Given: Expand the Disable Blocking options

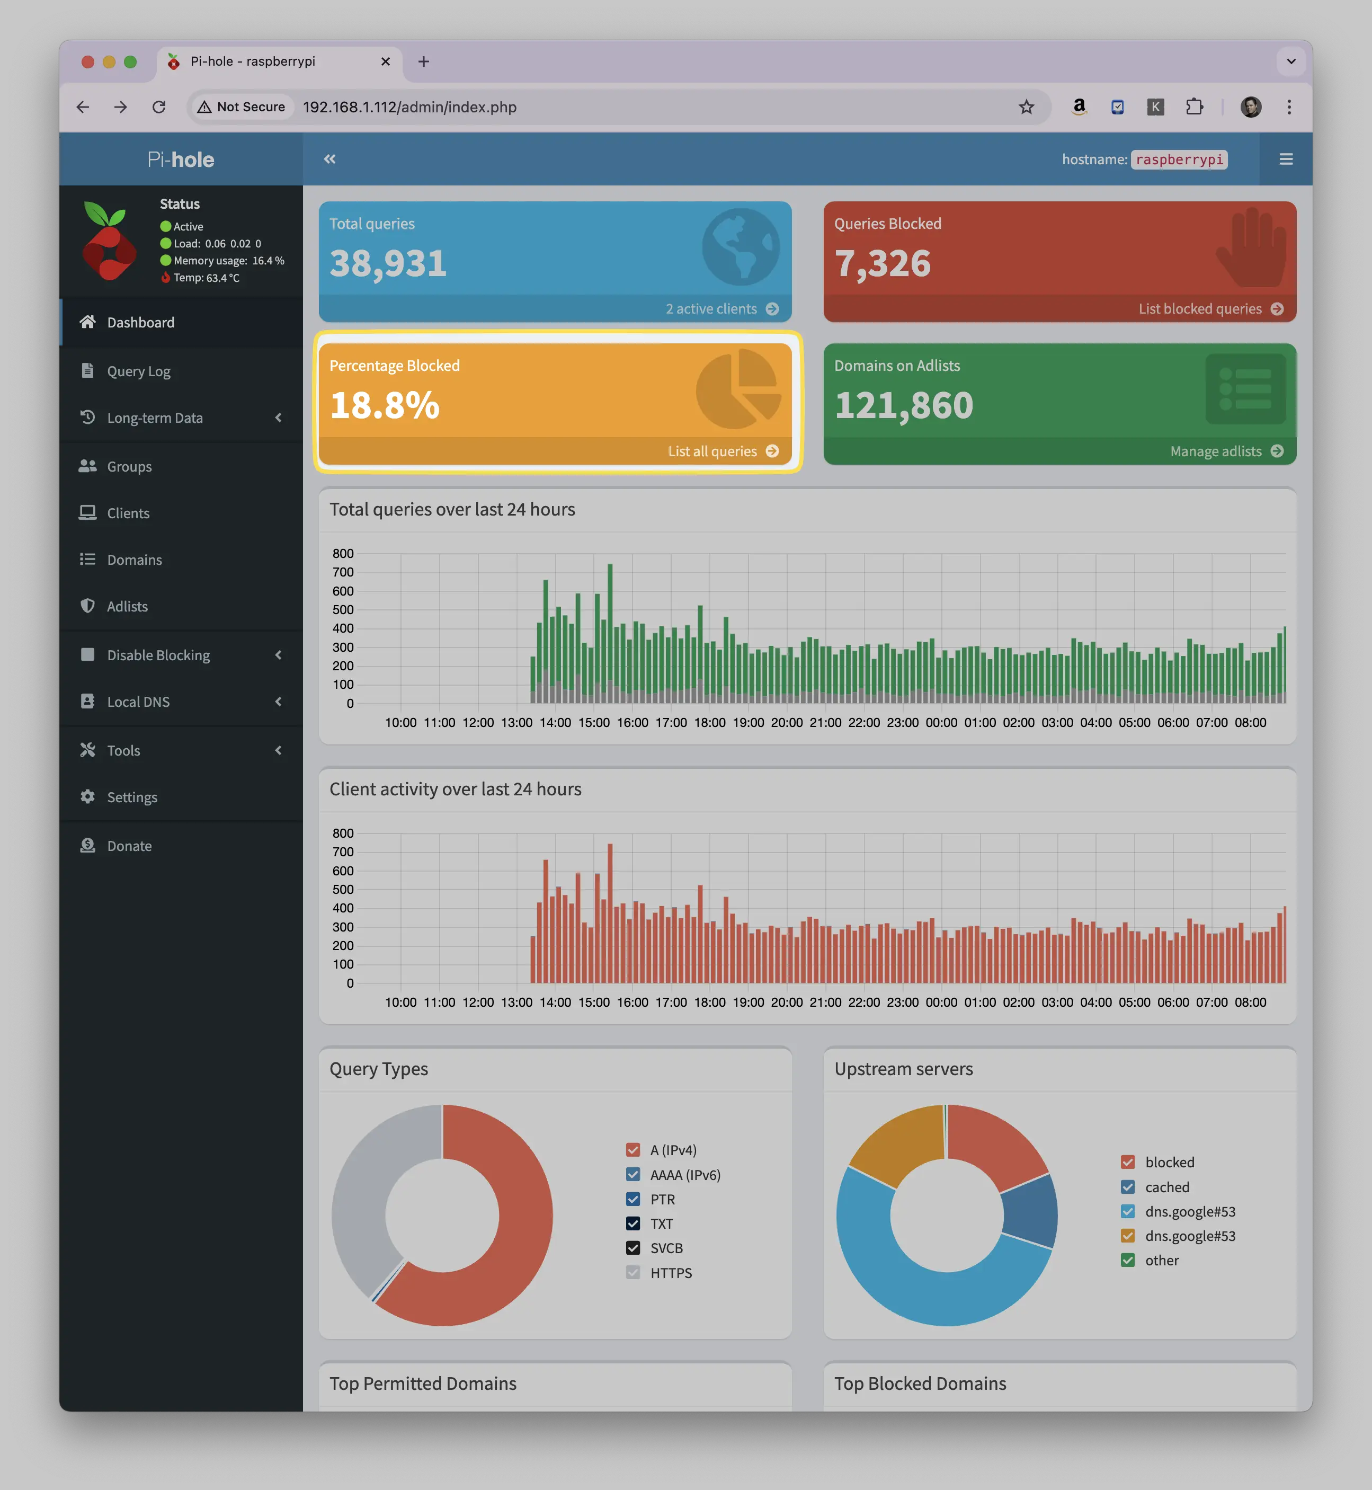Looking at the screenshot, I should (181, 655).
